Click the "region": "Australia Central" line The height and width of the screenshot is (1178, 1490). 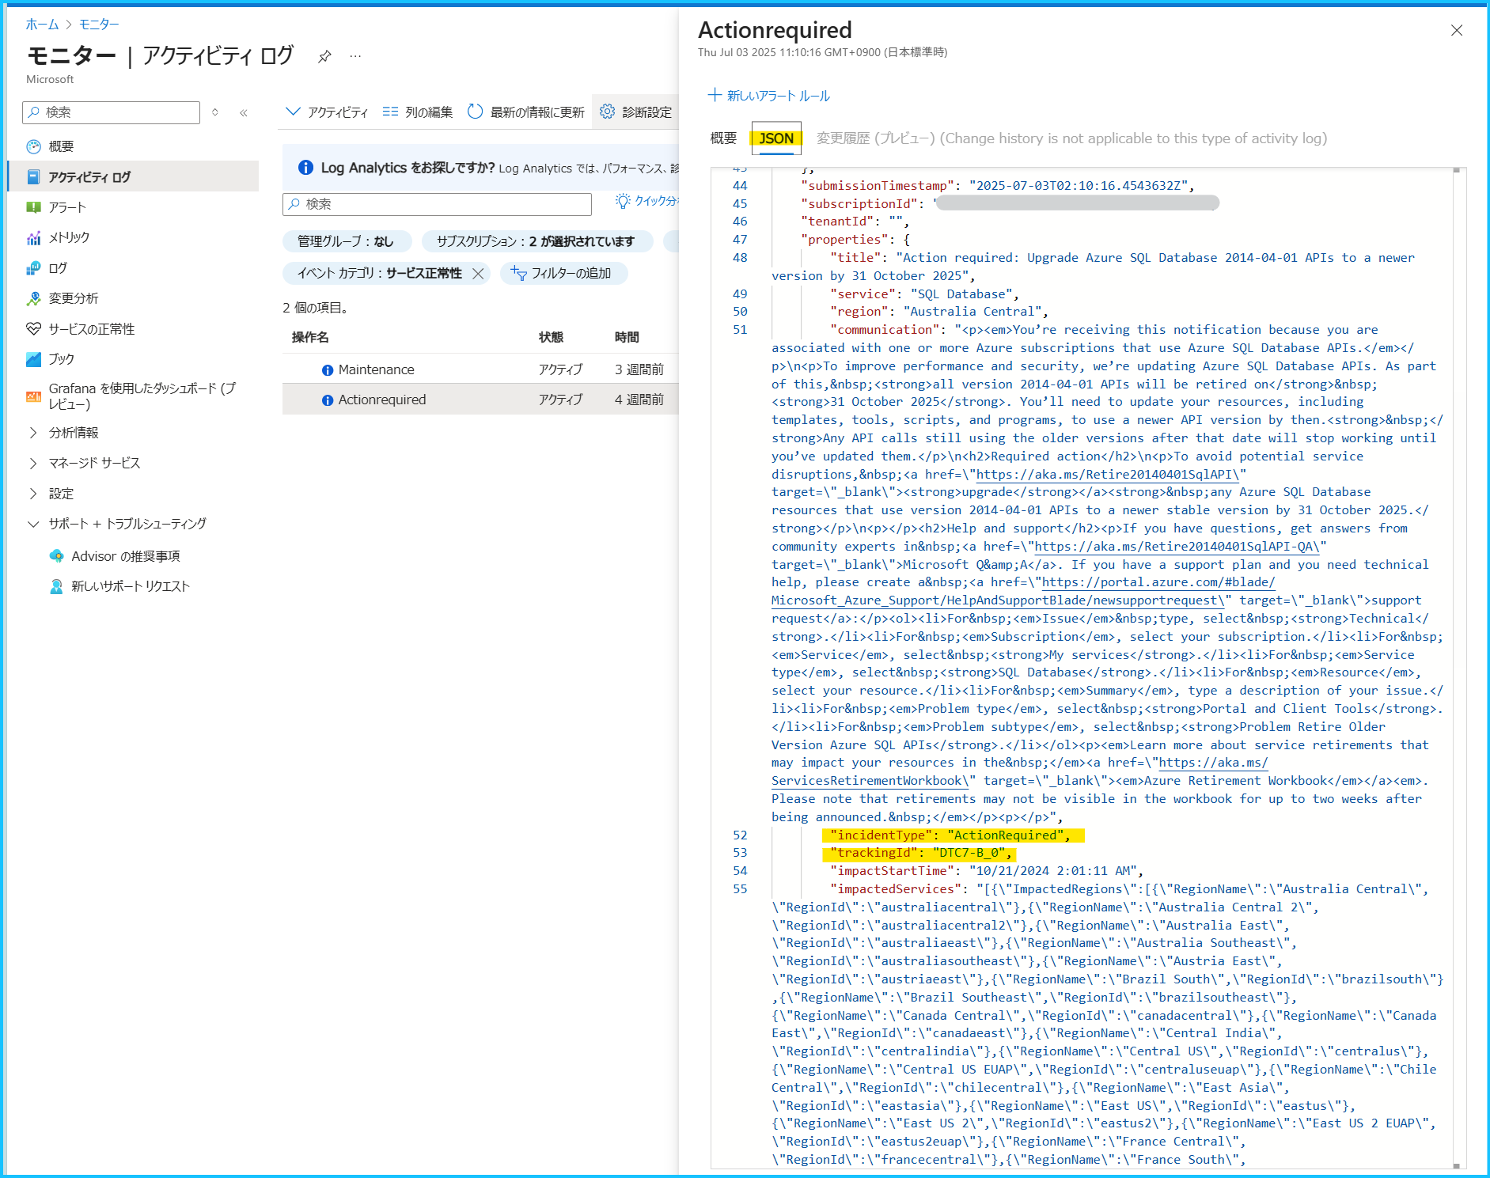click(938, 312)
